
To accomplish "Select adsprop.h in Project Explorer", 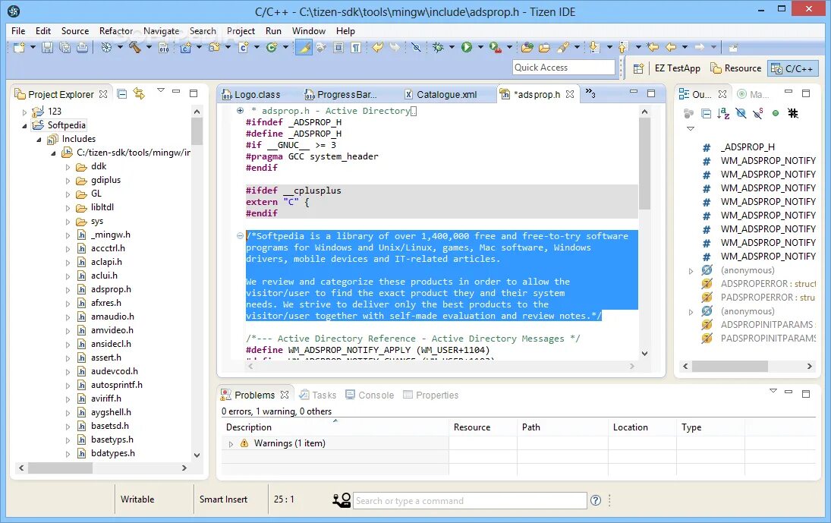I will pyautogui.click(x=111, y=289).
